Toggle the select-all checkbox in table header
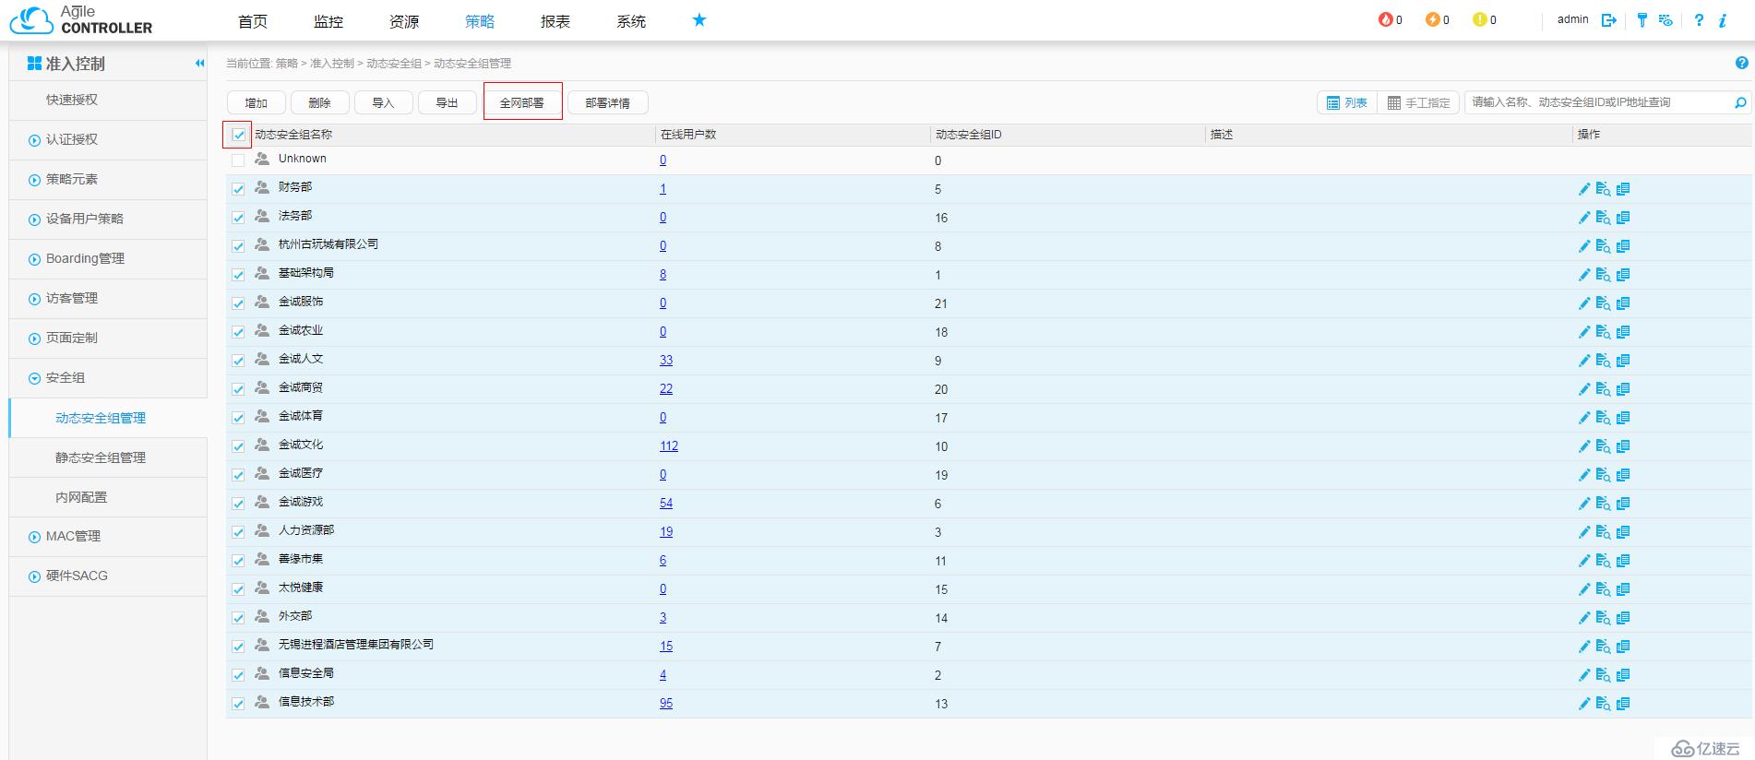1755x760 pixels. pos(238,135)
